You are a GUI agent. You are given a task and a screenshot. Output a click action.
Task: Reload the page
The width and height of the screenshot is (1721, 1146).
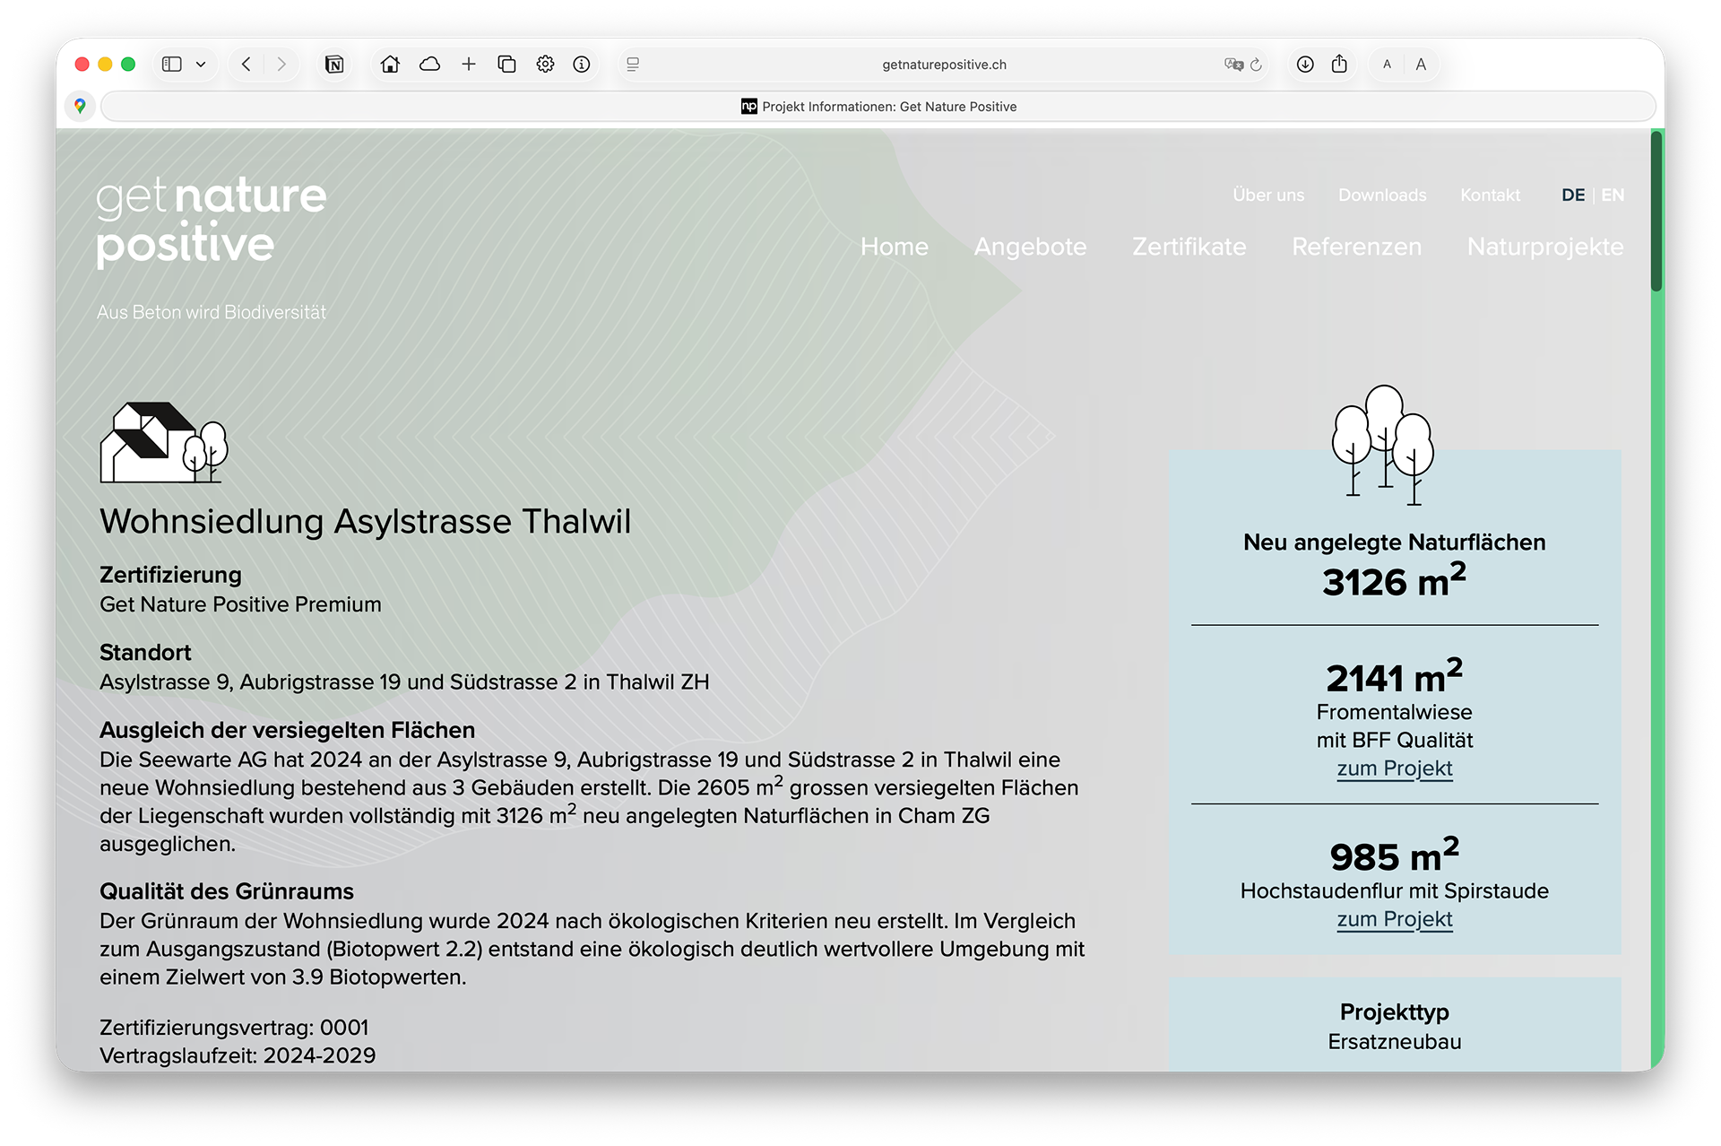(x=1256, y=64)
